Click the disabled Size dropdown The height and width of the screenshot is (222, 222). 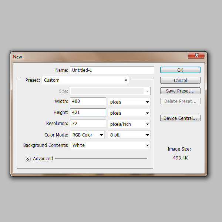[x=110, y=91]
